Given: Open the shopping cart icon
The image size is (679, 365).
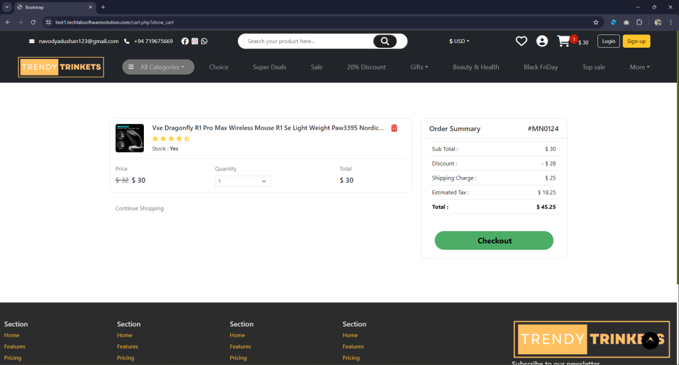Looking at the screenshot, I should tap(564, 41).
